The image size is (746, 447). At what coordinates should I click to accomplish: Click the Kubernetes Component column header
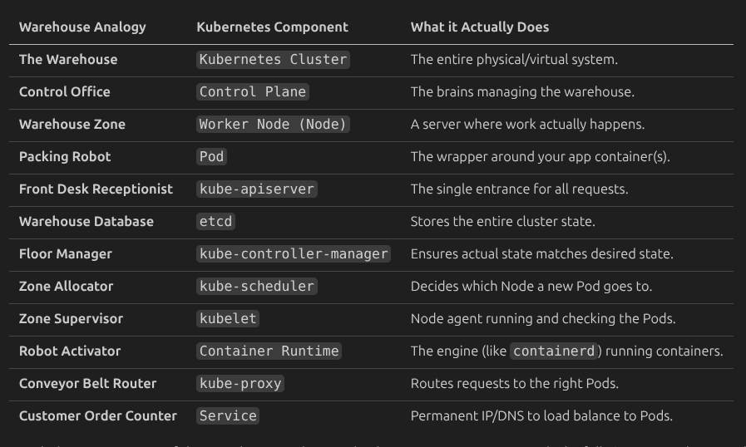[x=272, y=27]
